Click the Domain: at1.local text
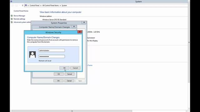This screenshot has height=112, width=200. (45, 61)
